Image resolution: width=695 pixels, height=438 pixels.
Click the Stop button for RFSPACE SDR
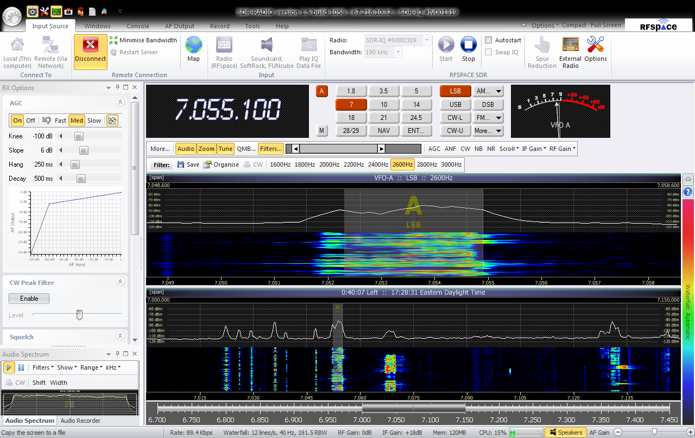point(468,46)
